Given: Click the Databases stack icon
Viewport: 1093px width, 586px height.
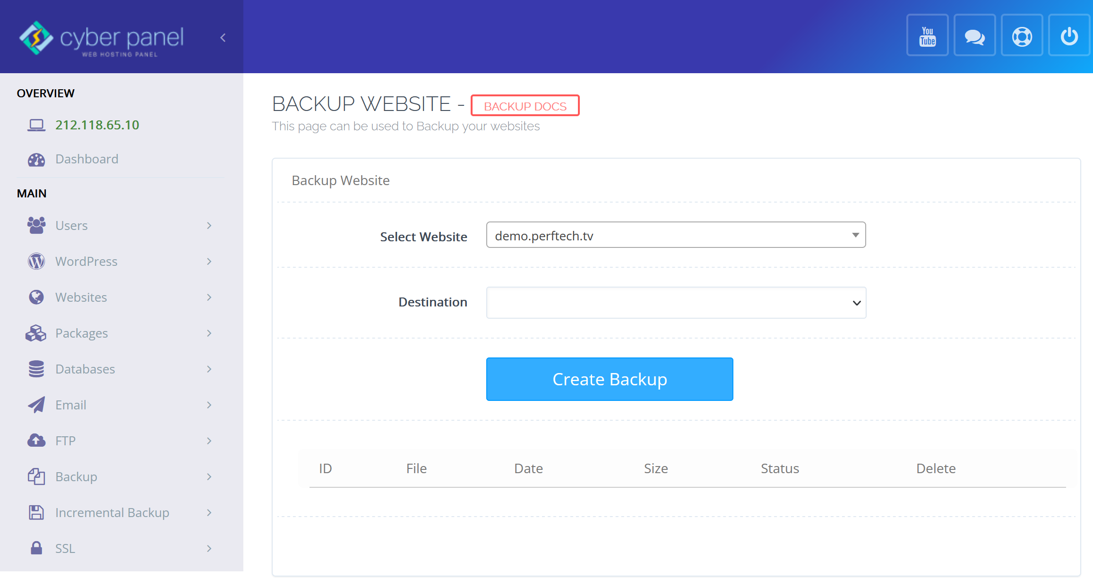Looking at the screenshot, I should (36, 369).
